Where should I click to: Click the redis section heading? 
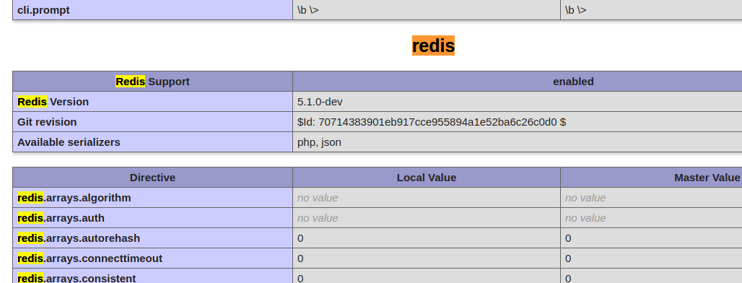tap(433, 45)
